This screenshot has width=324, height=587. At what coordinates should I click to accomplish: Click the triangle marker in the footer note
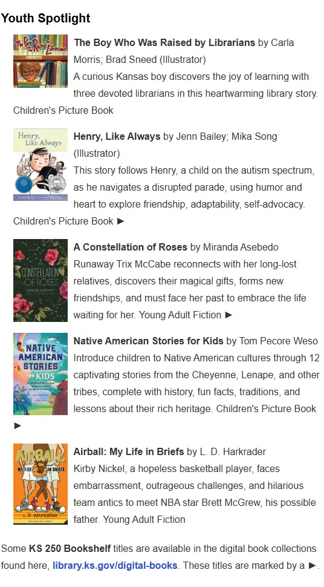coord(312,566)
